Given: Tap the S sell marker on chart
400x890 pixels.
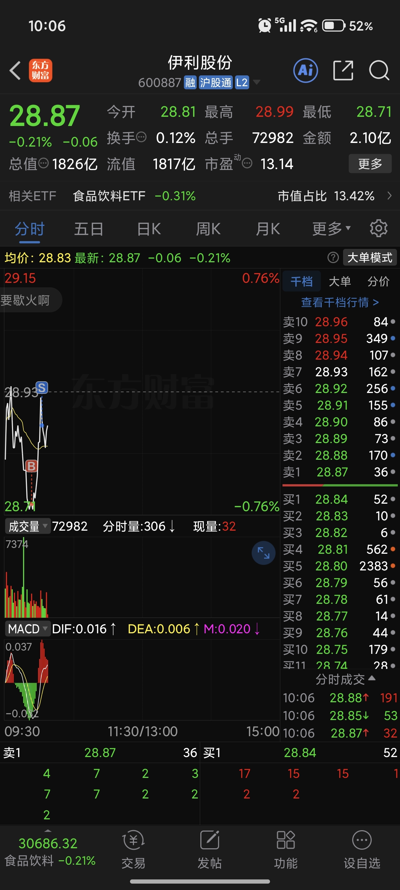Looking at the screenshot, I should pos(42,388).
